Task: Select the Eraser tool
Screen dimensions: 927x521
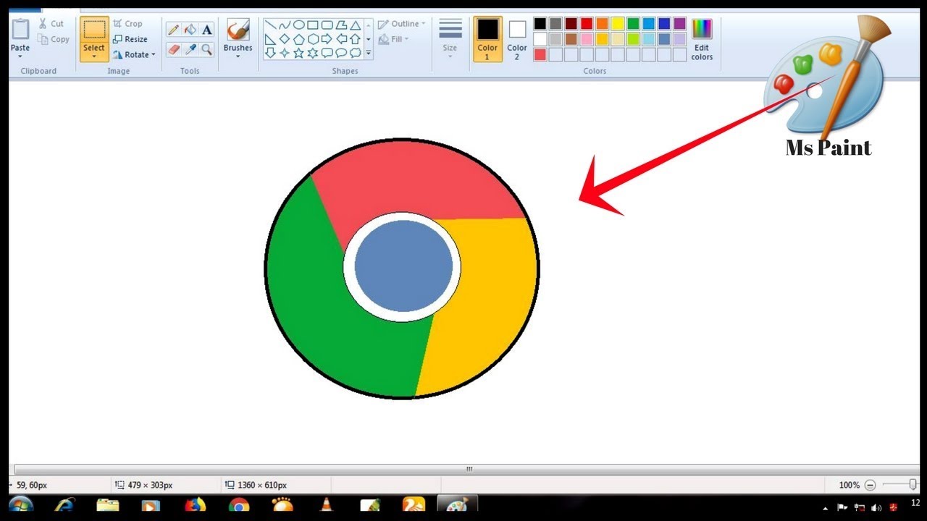Action: [173, 49]
